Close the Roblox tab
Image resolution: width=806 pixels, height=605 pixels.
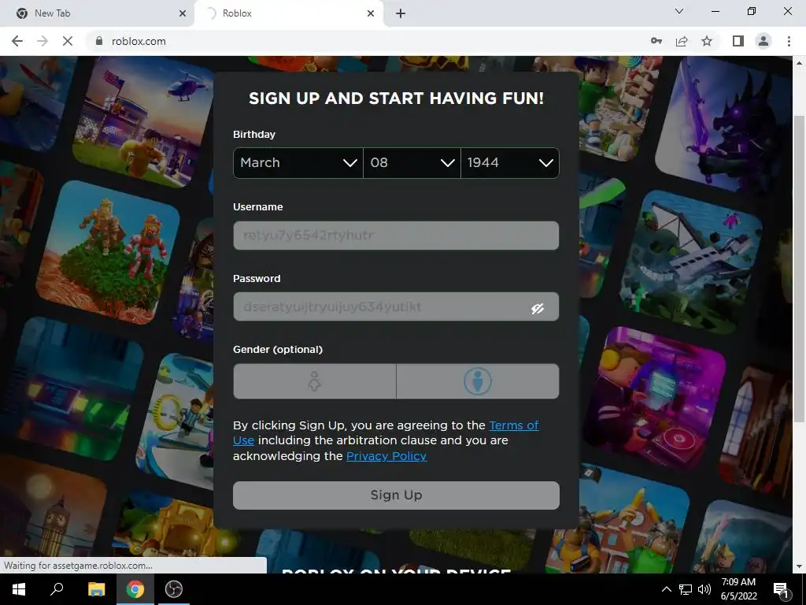(370, 13)
